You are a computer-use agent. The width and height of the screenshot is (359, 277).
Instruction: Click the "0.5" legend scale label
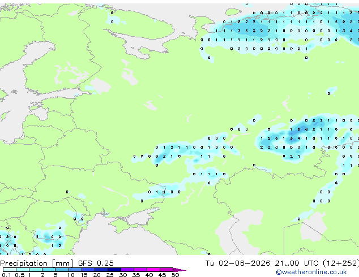[x=19, y=275]
